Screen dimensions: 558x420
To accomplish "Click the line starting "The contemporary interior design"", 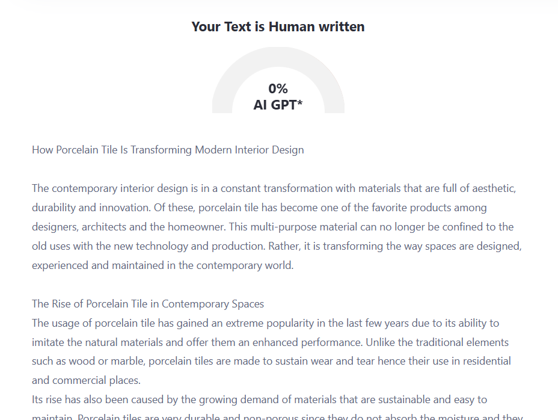I will click(x=274, y=188).
